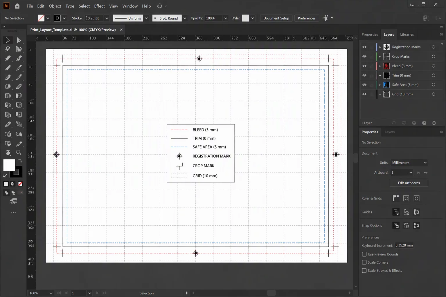Open the search help icon beside Help menu
This screenshot has height=297, width=446.
(x=160, y=6)
